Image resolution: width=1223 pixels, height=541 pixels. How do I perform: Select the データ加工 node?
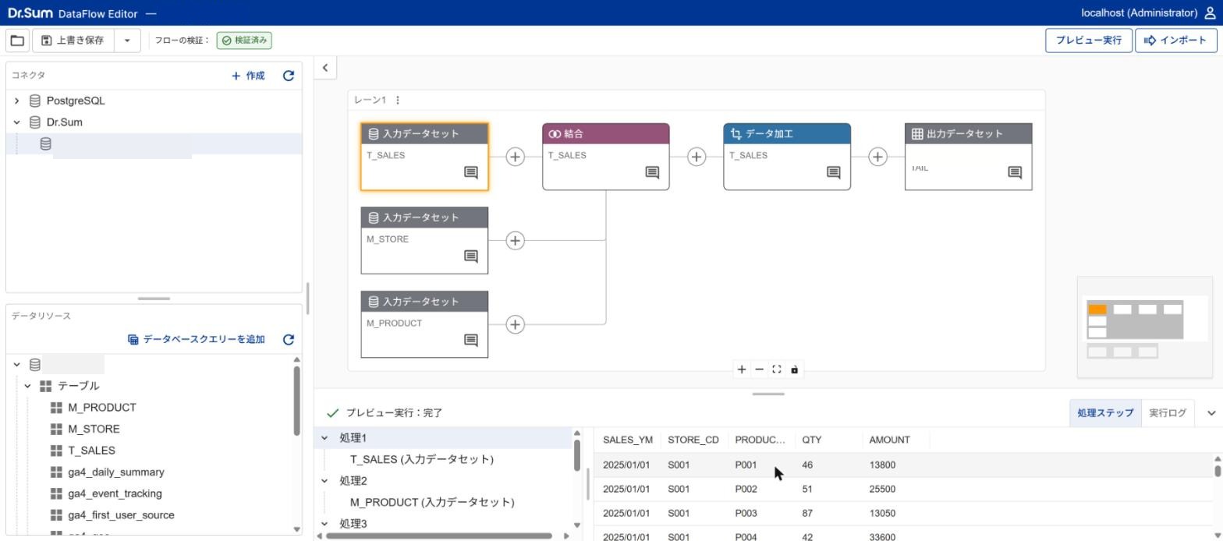(787, 157)
